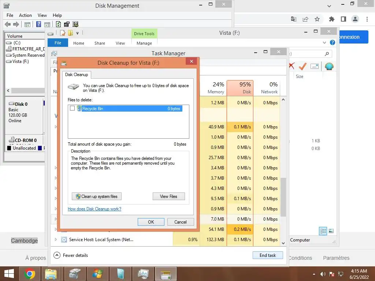Select the Disk Cleanup tab
The image size is (375, 281).
[77, 75]
